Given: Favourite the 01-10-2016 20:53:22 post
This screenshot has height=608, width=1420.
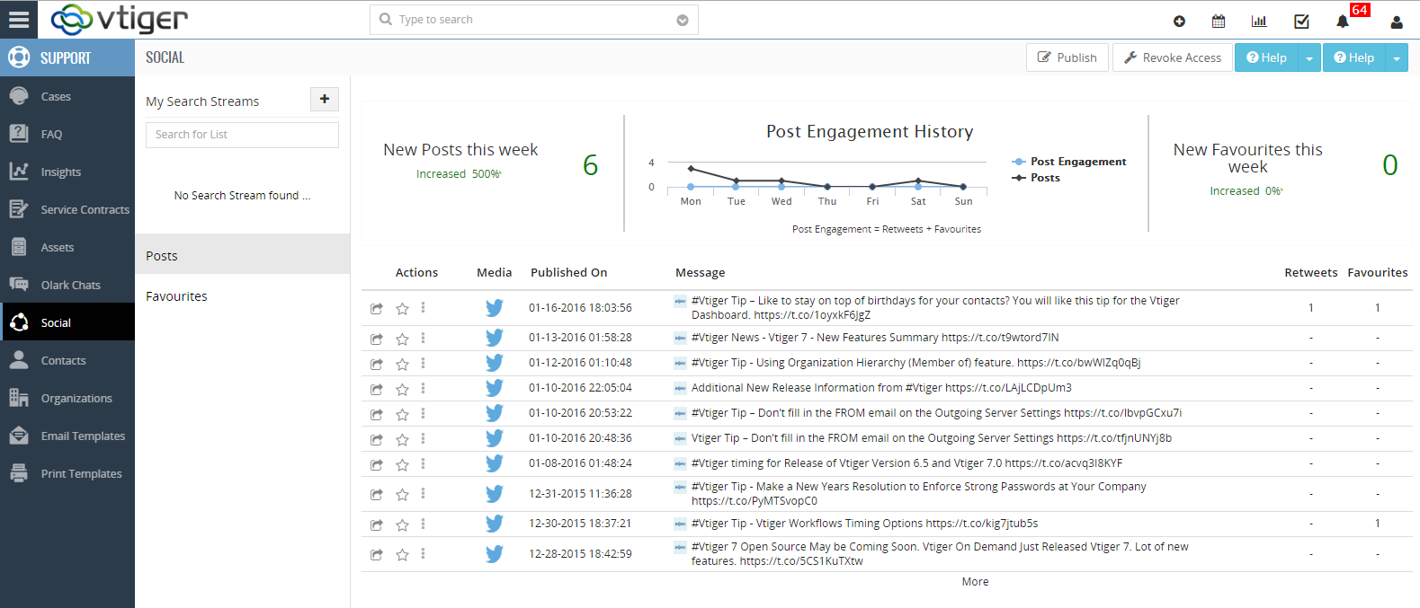Looking at the screenshot, I should (x=402, y=415).
